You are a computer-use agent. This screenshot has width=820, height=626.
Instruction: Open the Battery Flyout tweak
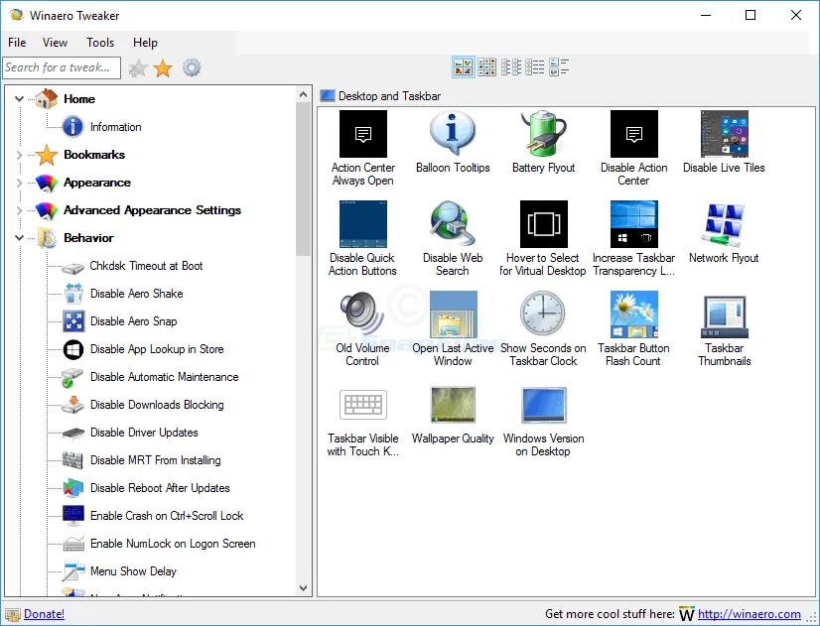(x=543, y=142)
